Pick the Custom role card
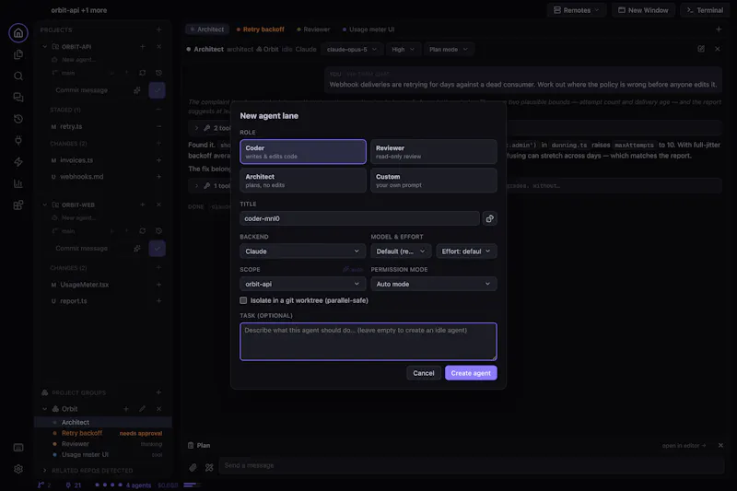This screenshot has height=491, width=737. (433, 181)
